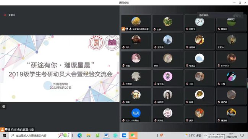
Task: Click the Windows Start button
Action: click(4, 135)
